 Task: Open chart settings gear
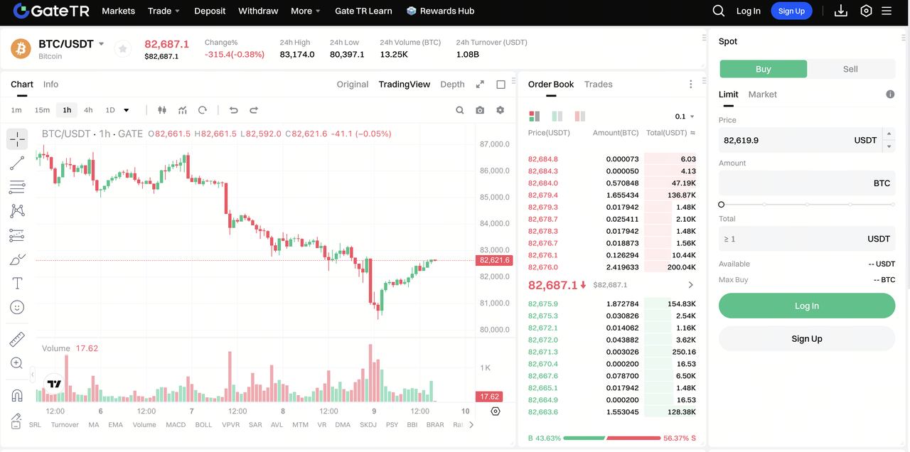500,110
